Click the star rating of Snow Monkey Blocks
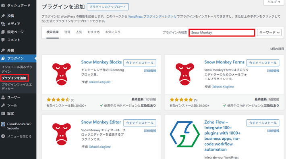The height and width of the screenshot is (159, 286). (58, 100)
